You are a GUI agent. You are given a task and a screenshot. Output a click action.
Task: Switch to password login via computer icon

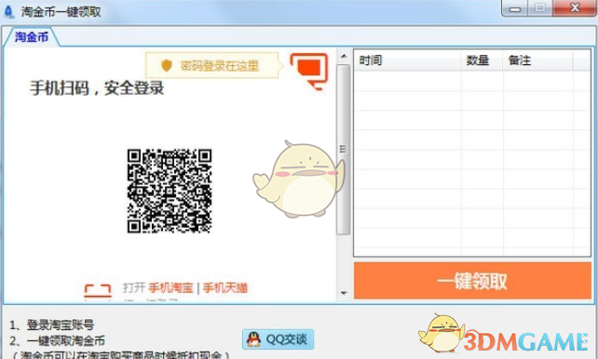[x=309, y=72]
